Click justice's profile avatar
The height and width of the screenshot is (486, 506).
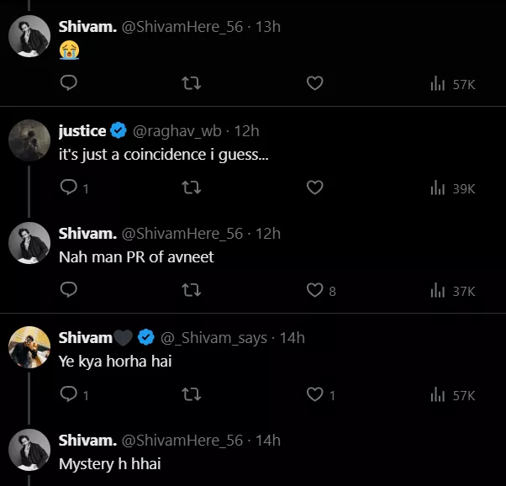29,140
